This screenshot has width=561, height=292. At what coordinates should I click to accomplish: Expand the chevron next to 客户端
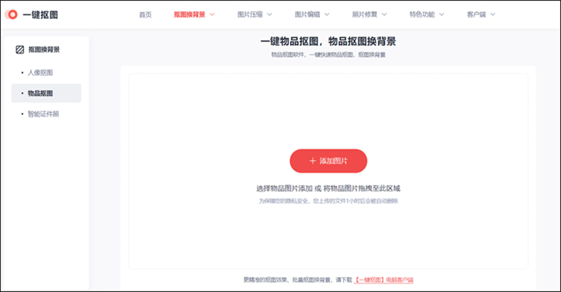pyautogui.click(x=493, y=15)
